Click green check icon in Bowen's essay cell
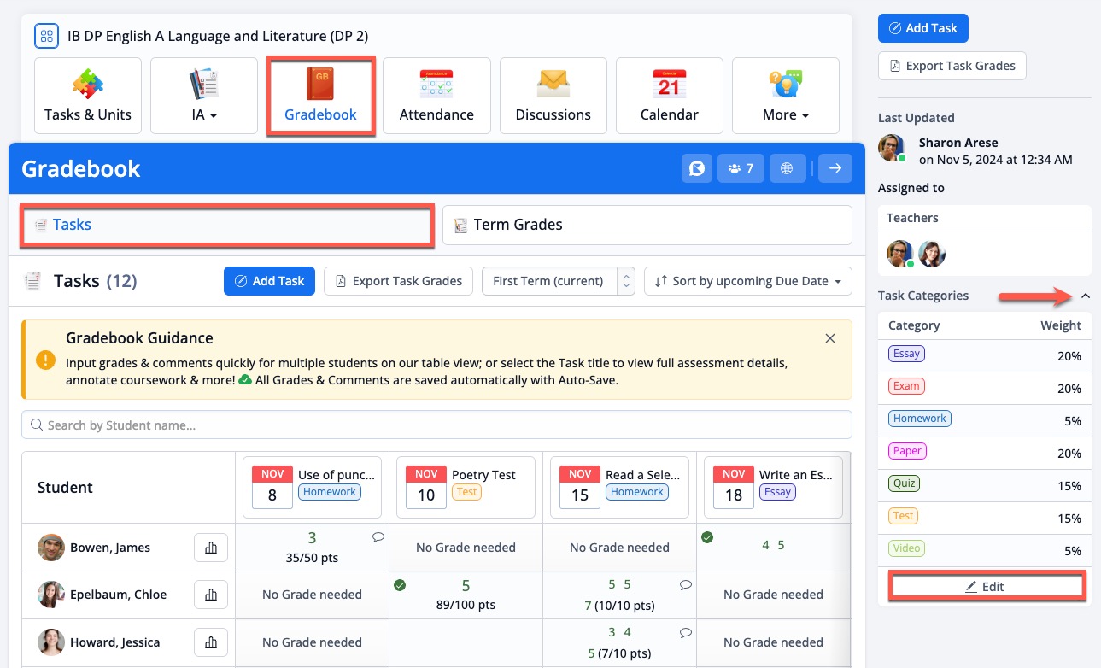Image resolution: width=1101 pixels, height=668 pixels. click(x=707, y=537)
